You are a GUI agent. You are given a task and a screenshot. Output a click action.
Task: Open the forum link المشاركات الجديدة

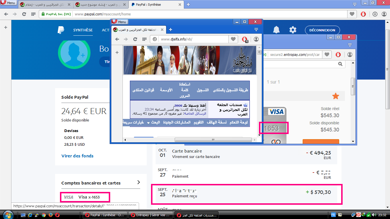(x=177, y=122)
